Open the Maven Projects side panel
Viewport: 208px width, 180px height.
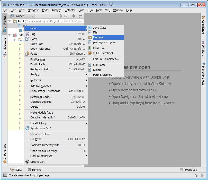[x=203, y=74]
